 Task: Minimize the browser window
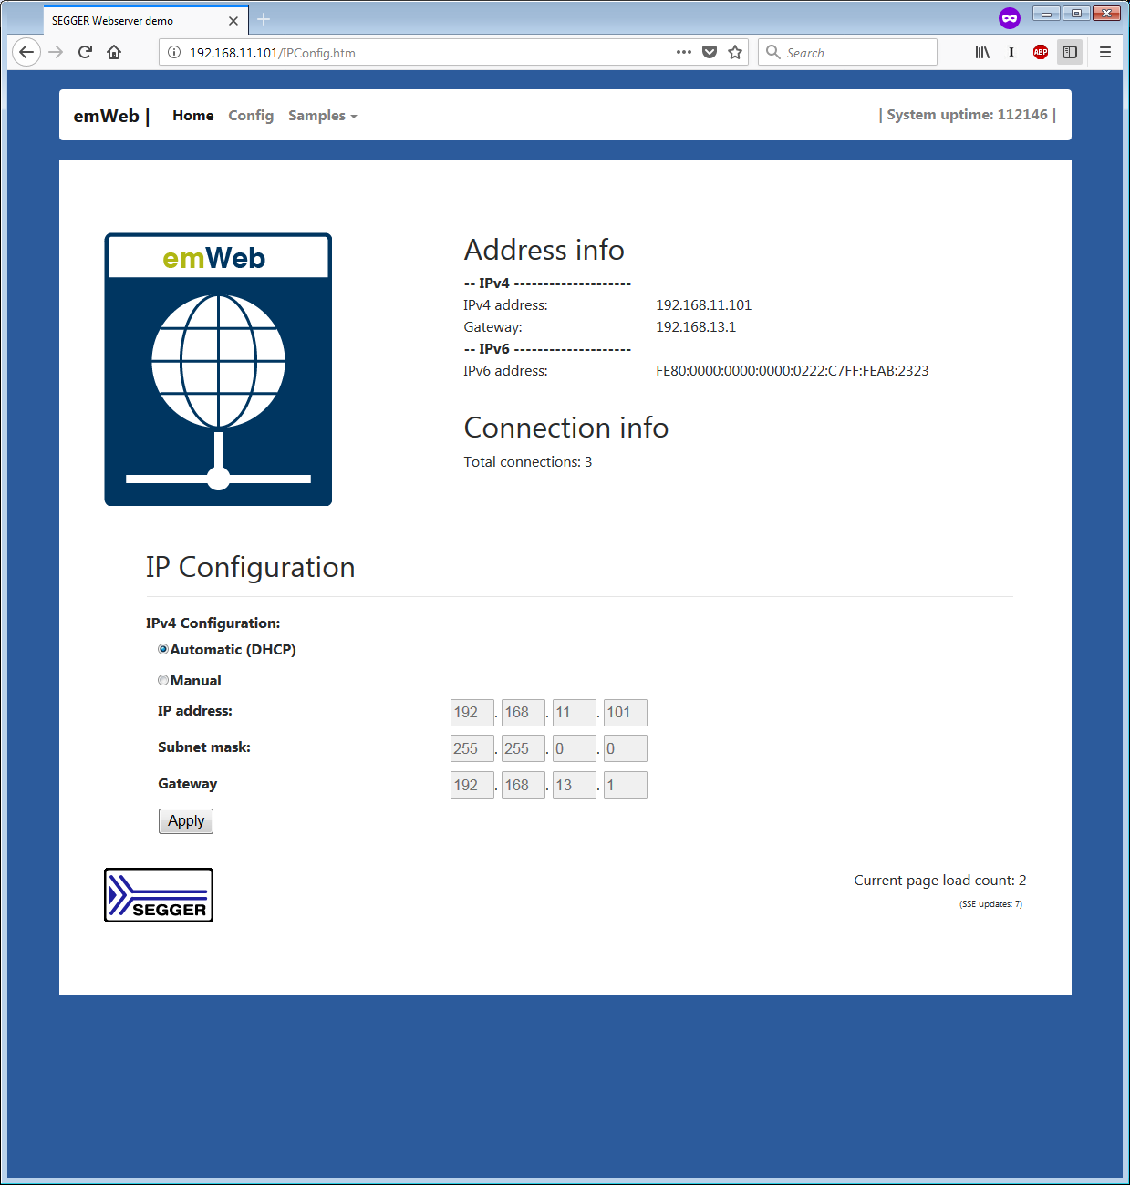click(x=1046, y=14)
